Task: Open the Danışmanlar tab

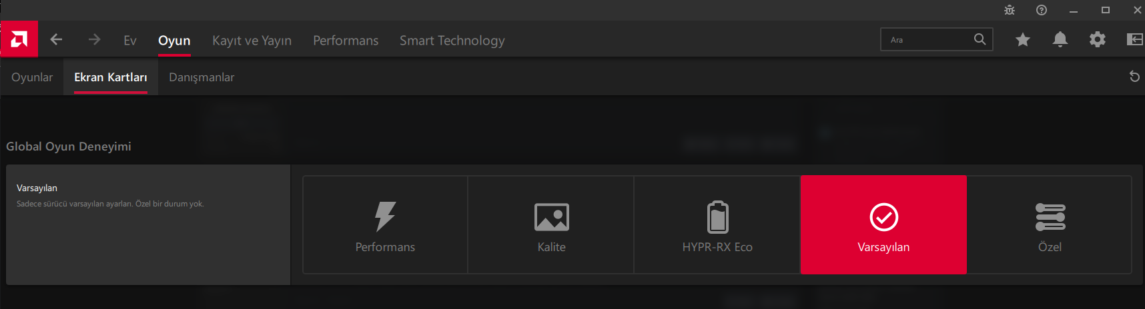Action: tap(202, 77)
